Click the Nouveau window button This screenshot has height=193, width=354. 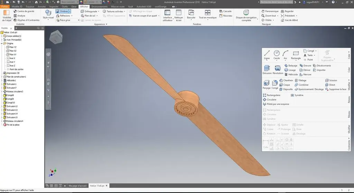pos(225,16)
